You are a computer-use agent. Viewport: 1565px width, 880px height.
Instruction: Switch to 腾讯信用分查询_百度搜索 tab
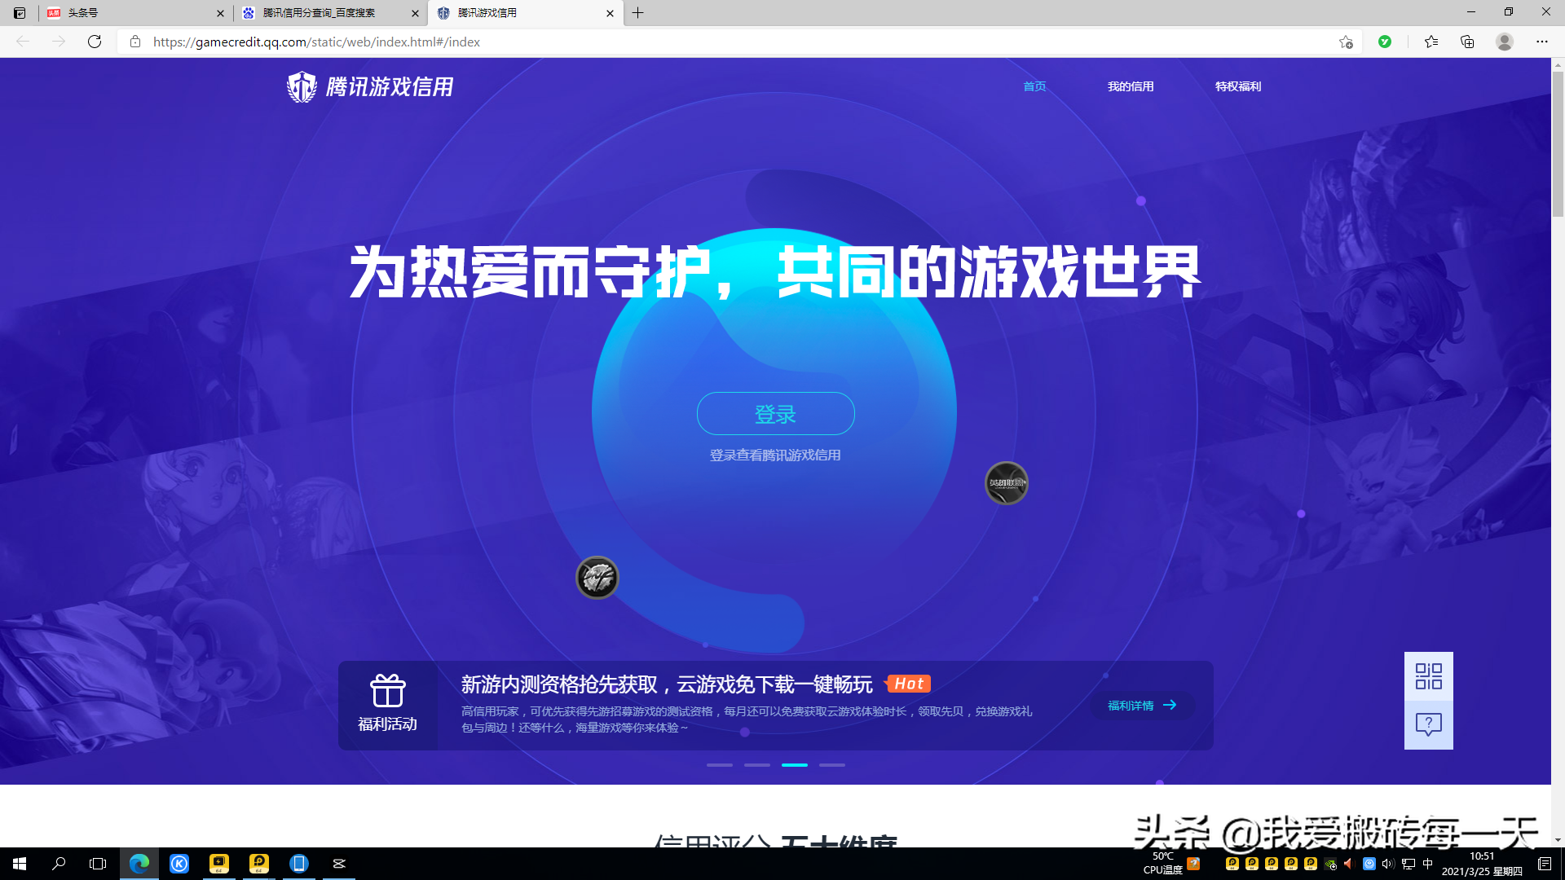pos(320,13)
